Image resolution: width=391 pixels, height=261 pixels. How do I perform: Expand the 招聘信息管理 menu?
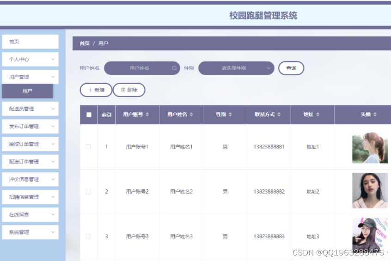pyautogui.click(x=31, y=197)
